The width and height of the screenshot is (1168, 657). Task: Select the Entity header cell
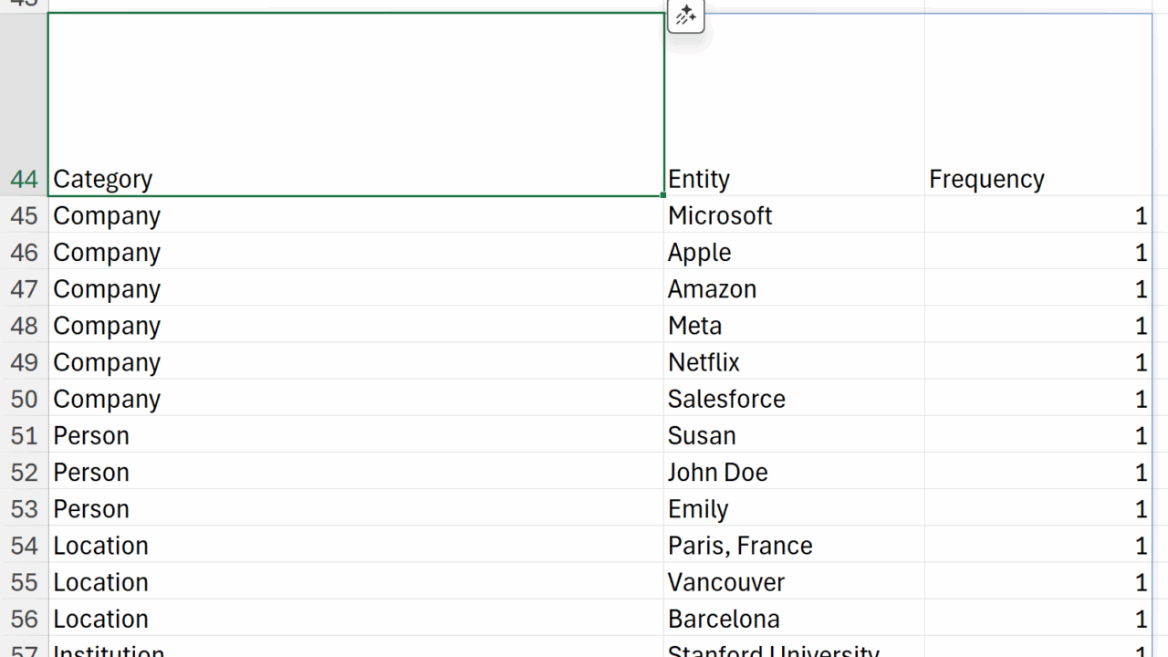coord(794,179)
